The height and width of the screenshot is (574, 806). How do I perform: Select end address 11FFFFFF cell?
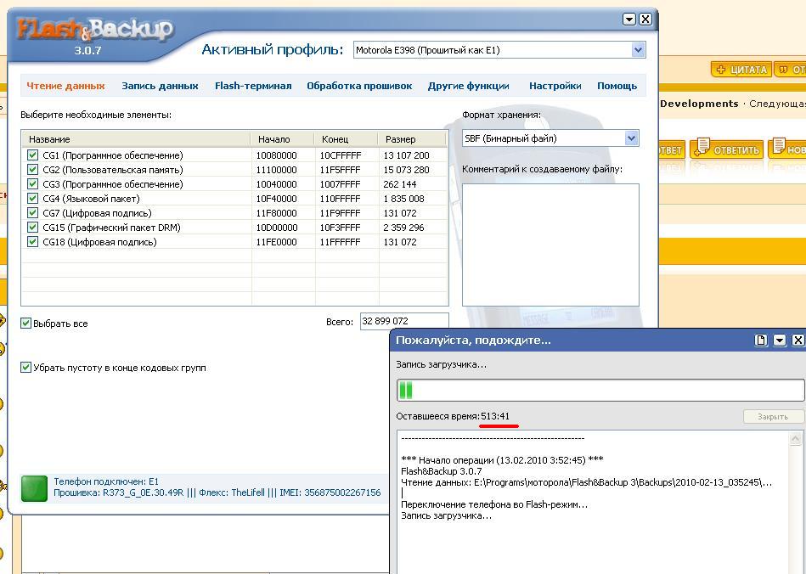point(340,241)
